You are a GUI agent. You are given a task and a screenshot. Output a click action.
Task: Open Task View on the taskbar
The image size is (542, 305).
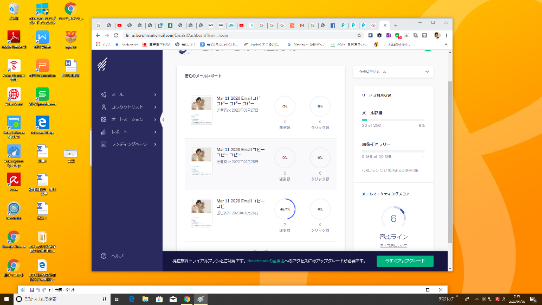click(117, 299)
